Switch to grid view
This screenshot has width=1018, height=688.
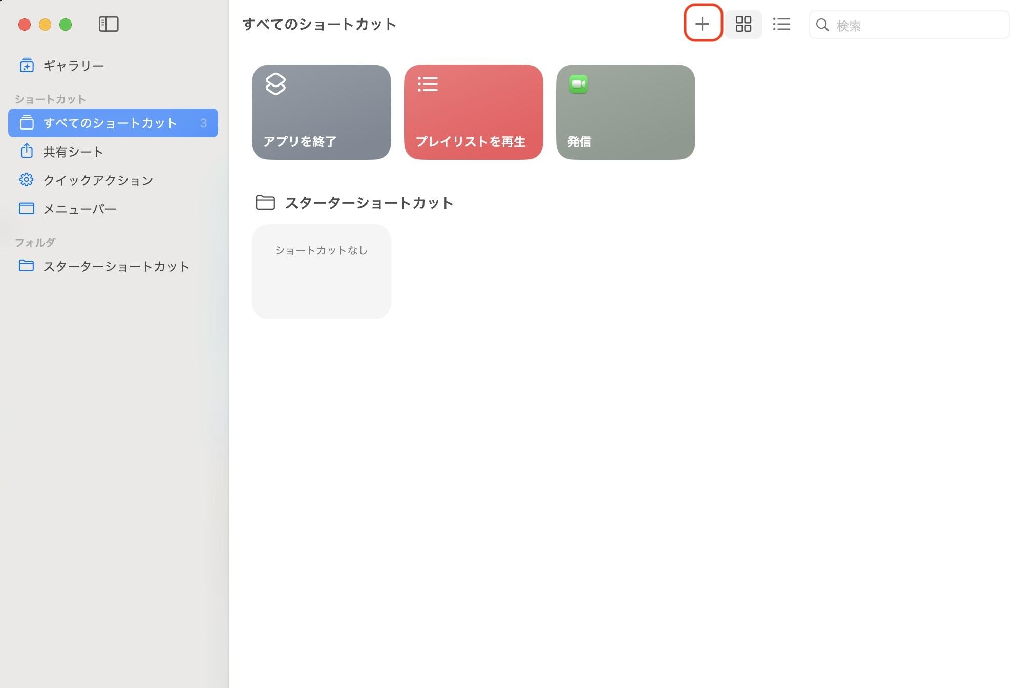pyautogui.click(x=743, y=24)
